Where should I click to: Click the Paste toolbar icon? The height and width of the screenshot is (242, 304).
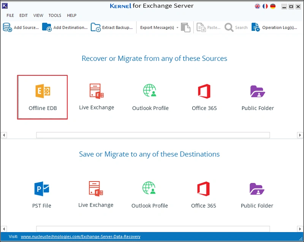[201, 27]
